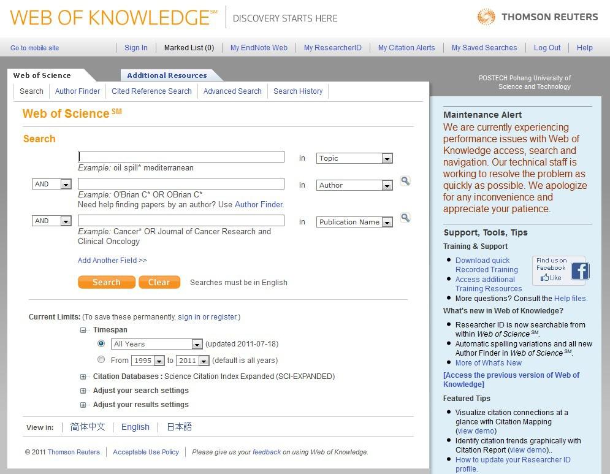Screen dimensions: 610x474
Task: Access the previous version of Web of Knowledge
Action: (x=511, y=380)
